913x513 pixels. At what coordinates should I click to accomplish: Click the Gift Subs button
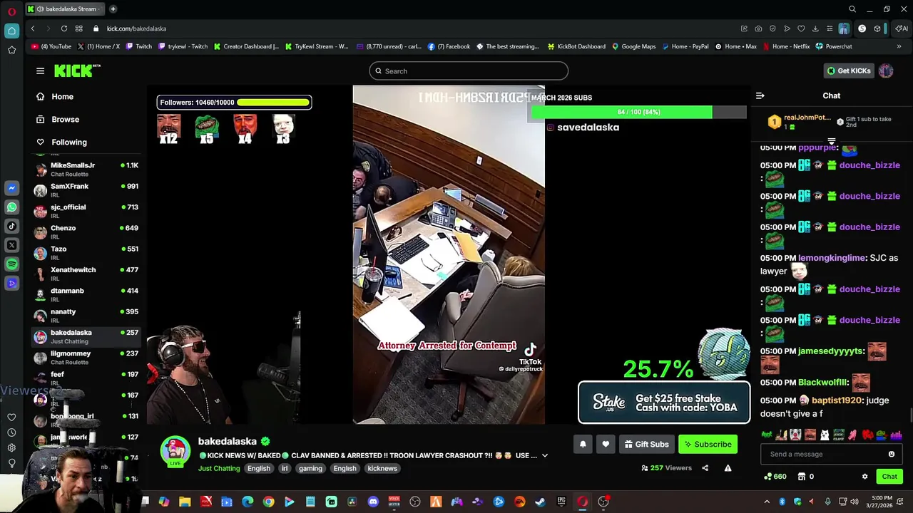click(x=646, y=444)
